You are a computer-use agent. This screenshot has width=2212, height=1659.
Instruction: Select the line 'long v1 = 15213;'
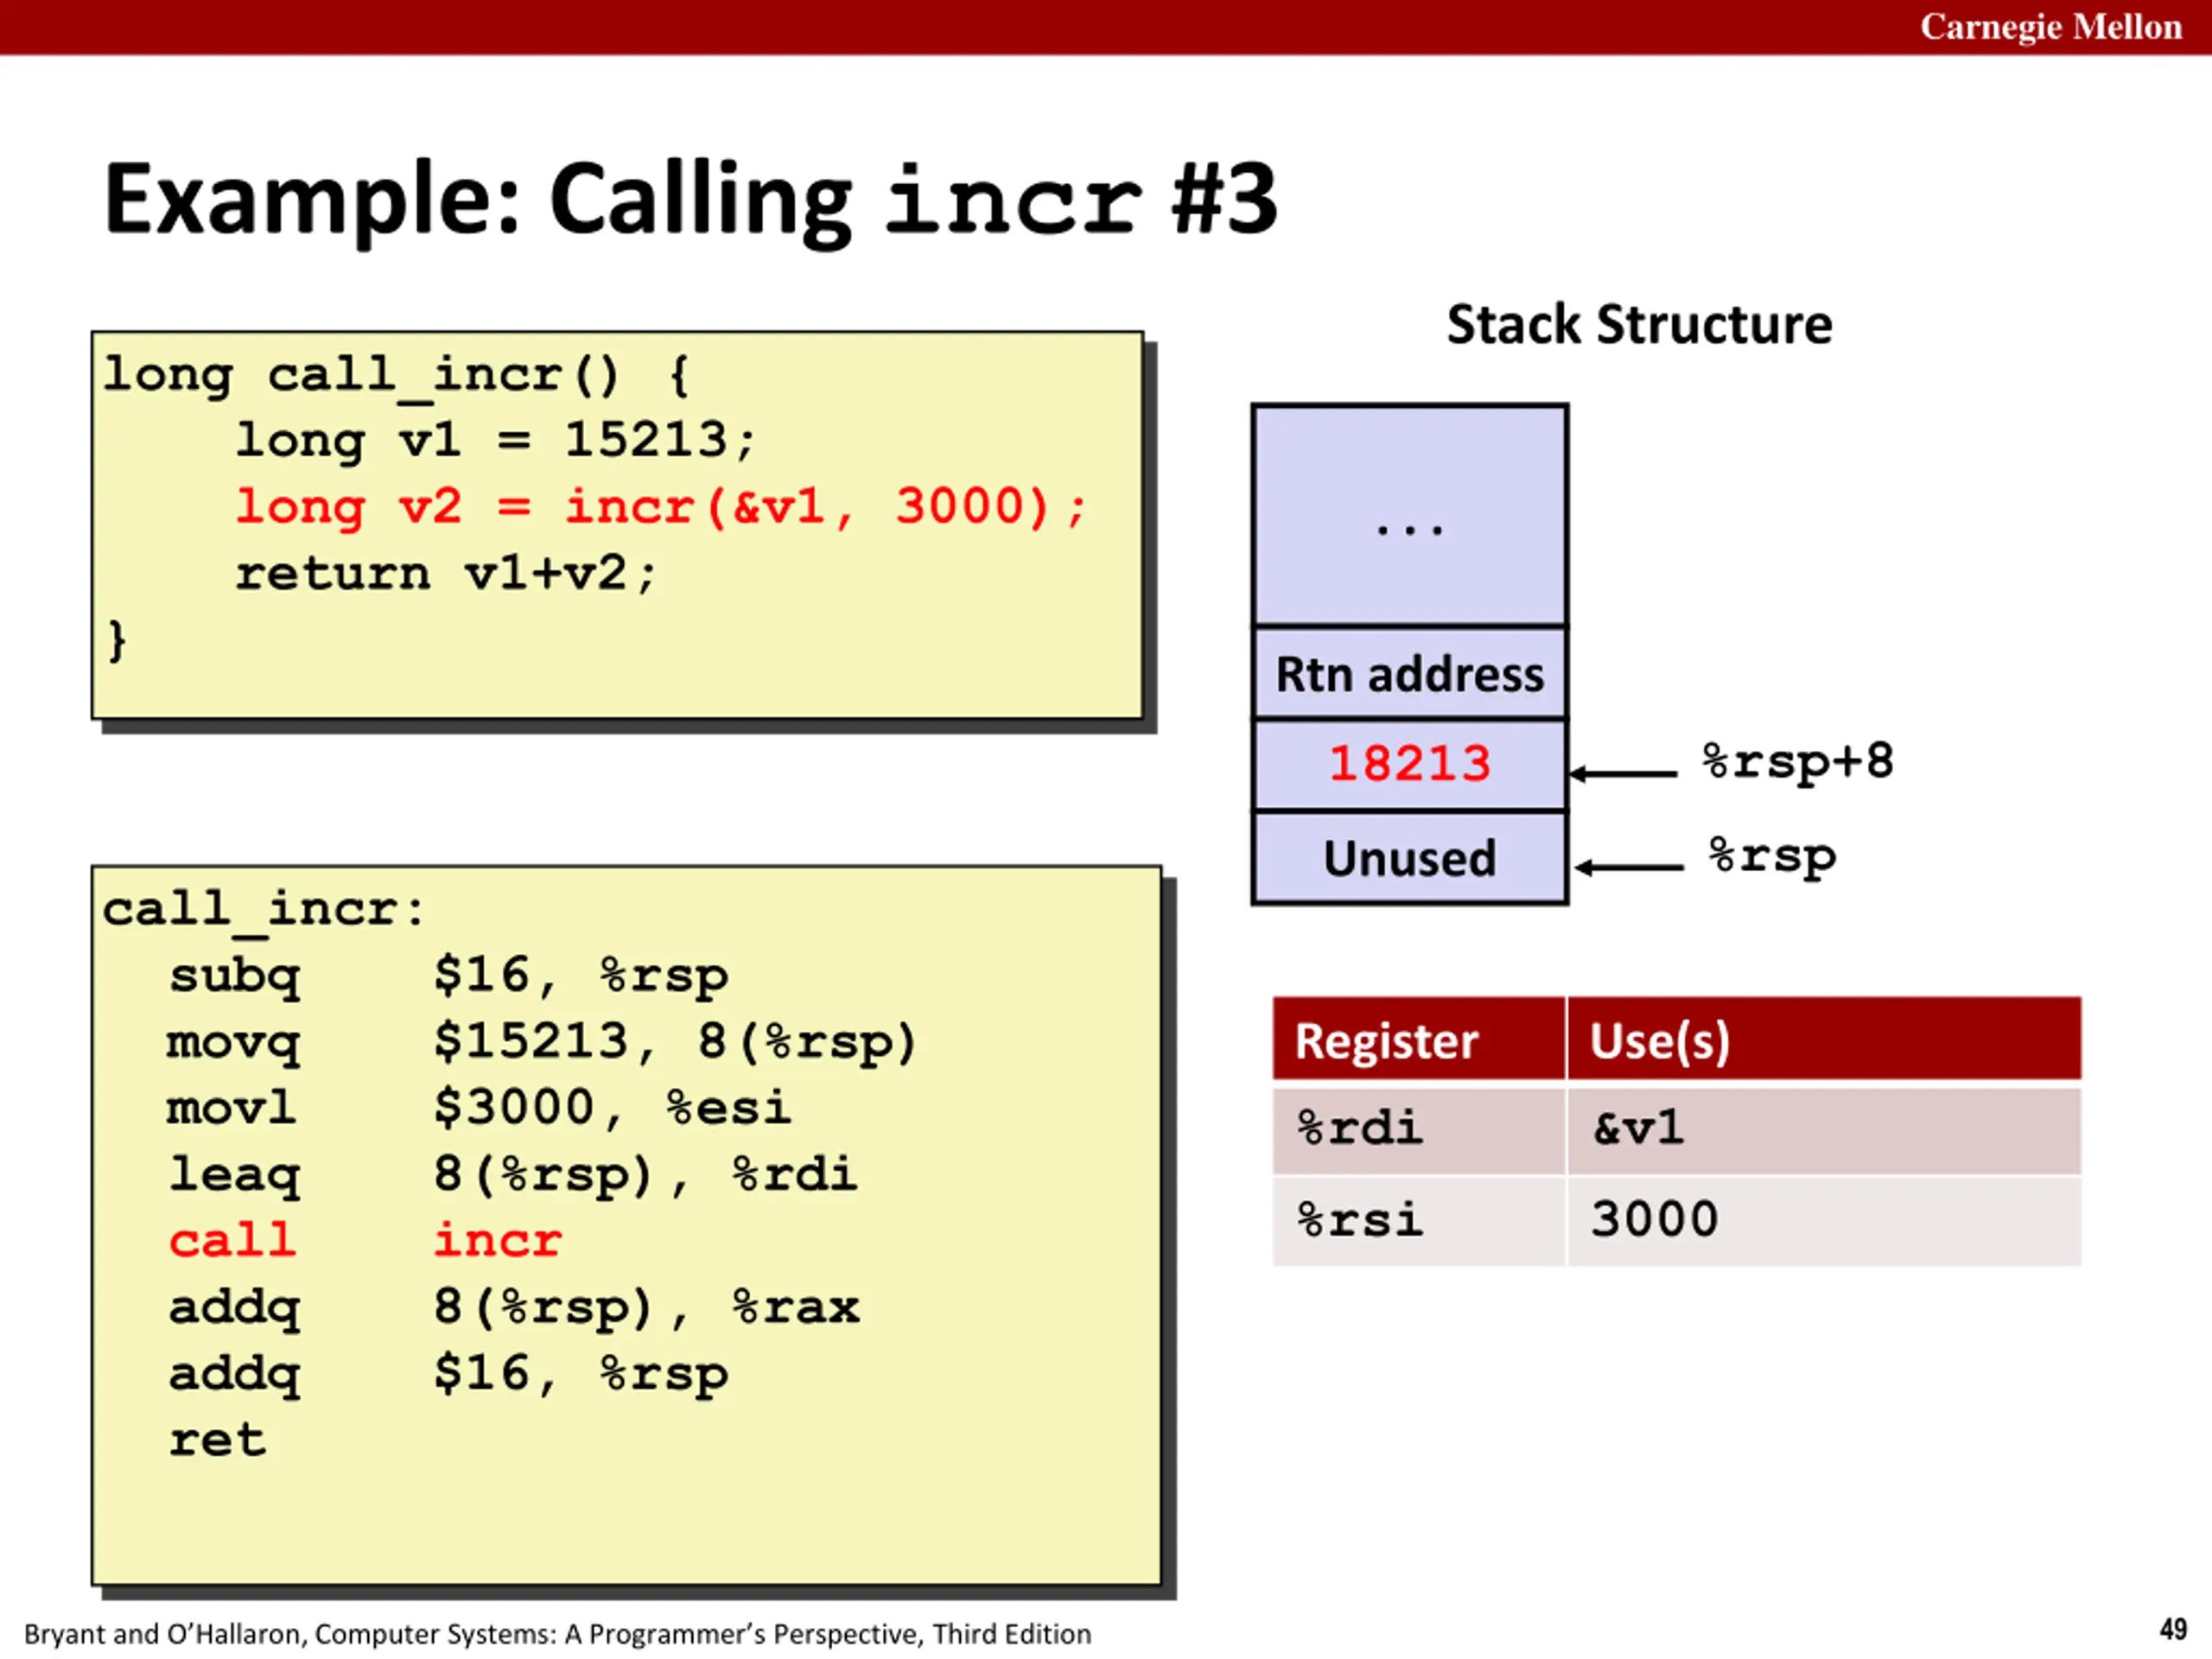[495, 441]
